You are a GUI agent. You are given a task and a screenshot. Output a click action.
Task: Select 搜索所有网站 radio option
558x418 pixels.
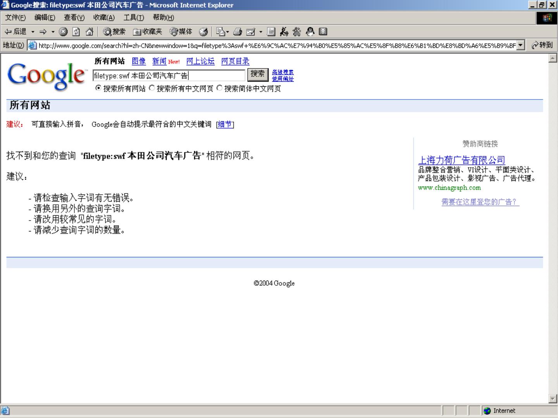coord(98,88)
